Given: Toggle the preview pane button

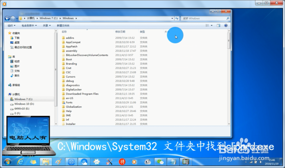Looking at the screenshot, I should pyautogui.click(x=219, y=26).
